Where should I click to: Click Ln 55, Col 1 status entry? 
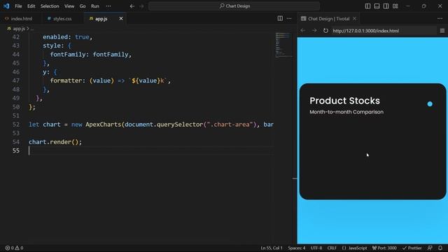coord(272,248)
